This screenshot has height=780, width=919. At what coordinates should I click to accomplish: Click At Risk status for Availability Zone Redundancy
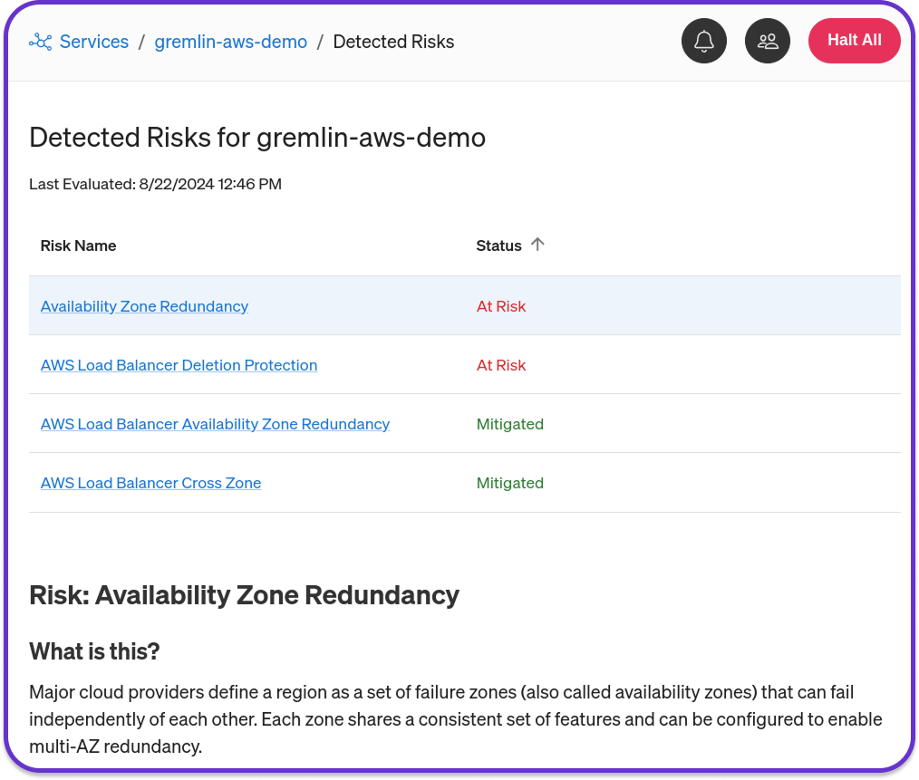click(x=501, y=306)
